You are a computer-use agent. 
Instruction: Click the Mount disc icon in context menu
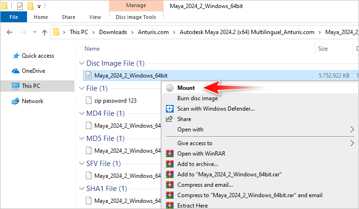[x=170, y=88]
